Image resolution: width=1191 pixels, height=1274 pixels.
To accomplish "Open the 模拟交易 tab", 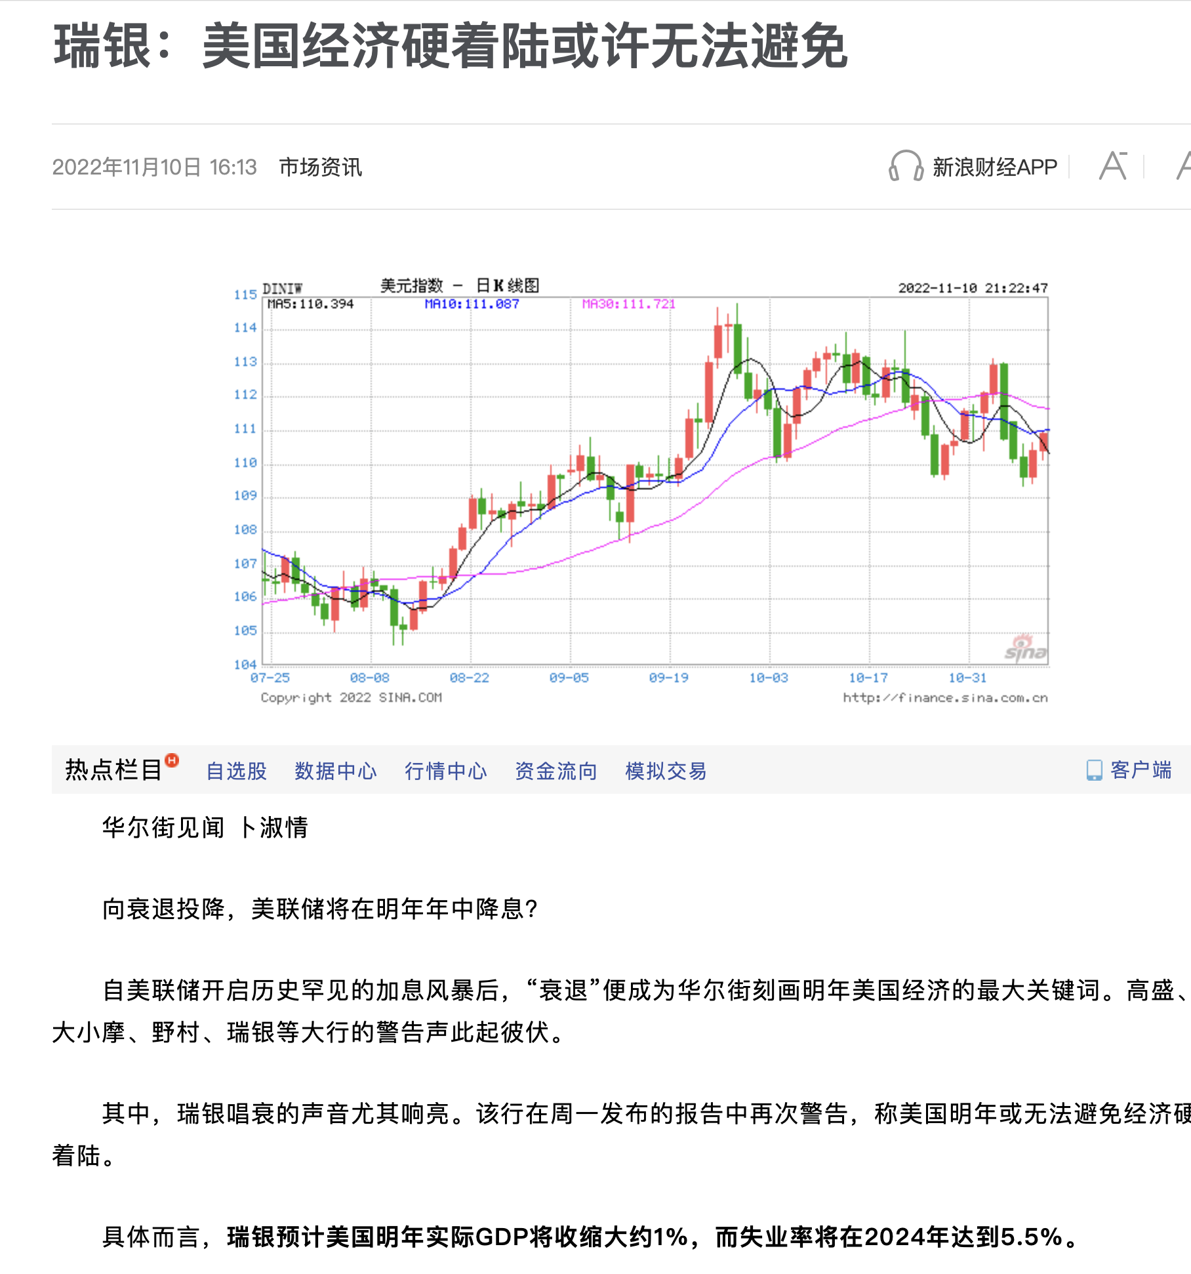I will click(x=666, y=771).
